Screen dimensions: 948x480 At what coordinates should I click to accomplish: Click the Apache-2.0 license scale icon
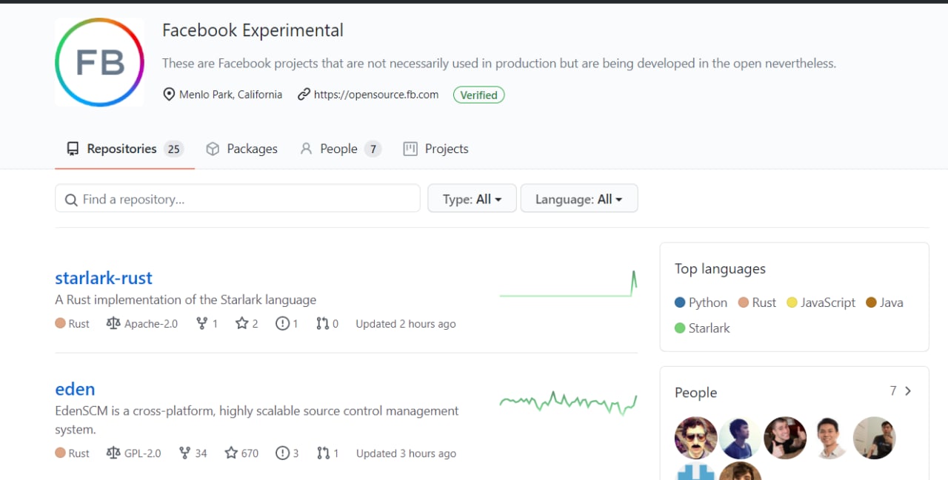tap(113, 323)
